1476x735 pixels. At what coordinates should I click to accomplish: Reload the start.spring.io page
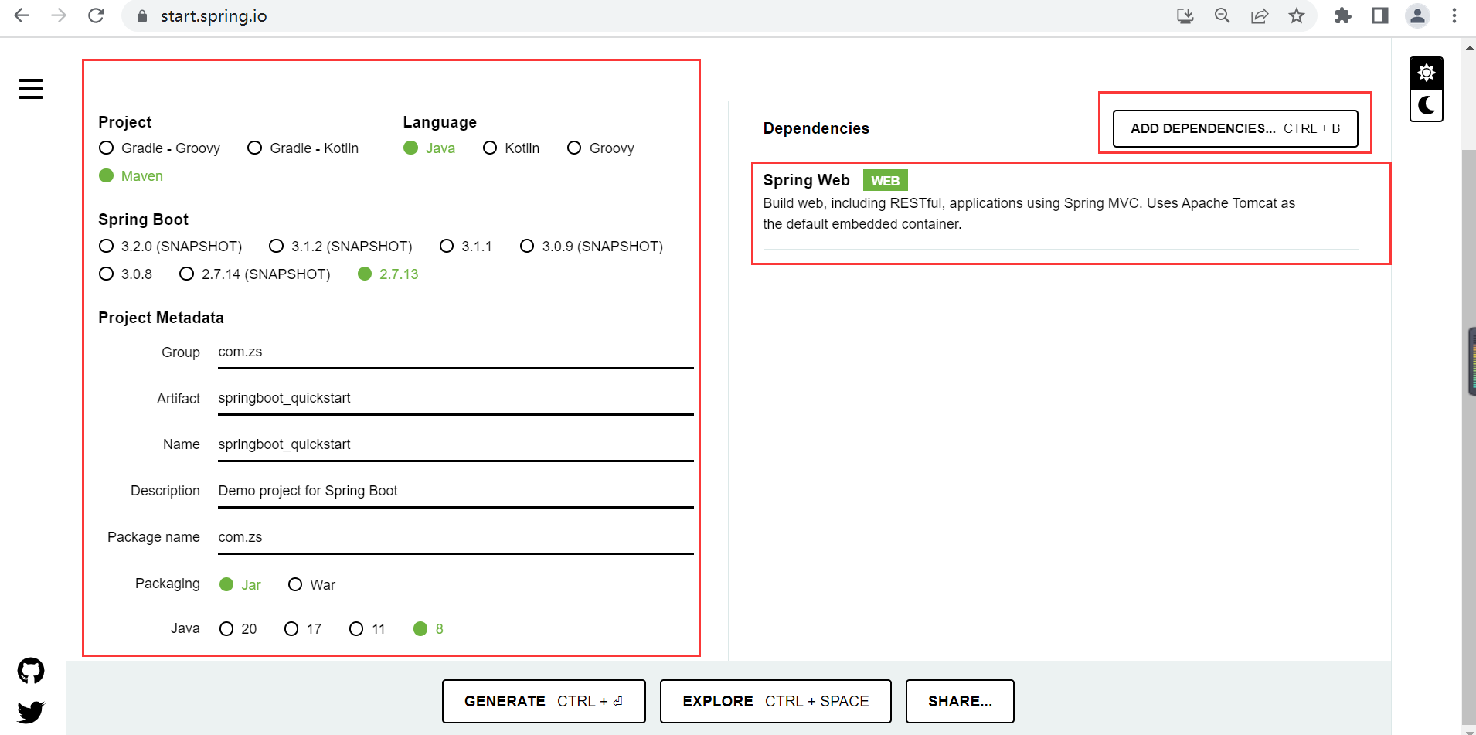pos(96,15)
